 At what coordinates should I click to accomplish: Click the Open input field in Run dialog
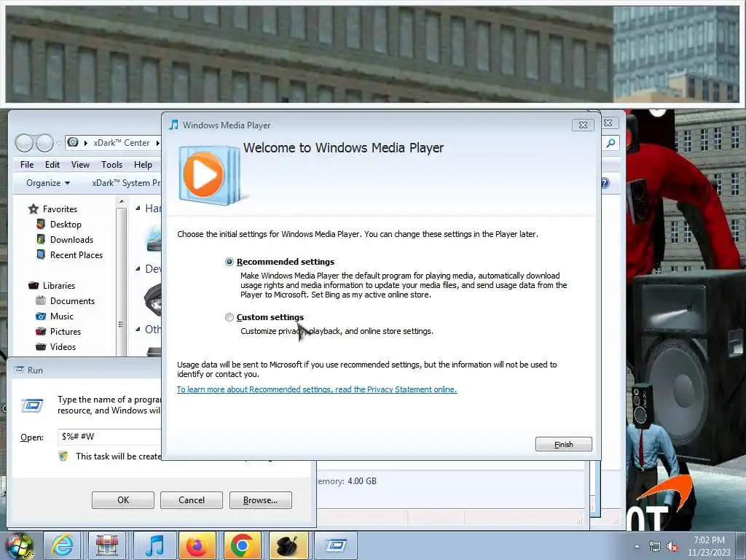pyautogui.click(x=109, y=437)
